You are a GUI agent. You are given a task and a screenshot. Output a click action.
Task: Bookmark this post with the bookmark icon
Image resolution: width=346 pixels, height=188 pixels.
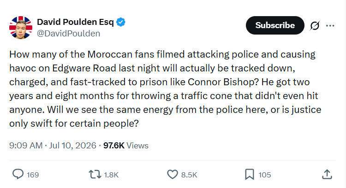[x=250, y=174]
